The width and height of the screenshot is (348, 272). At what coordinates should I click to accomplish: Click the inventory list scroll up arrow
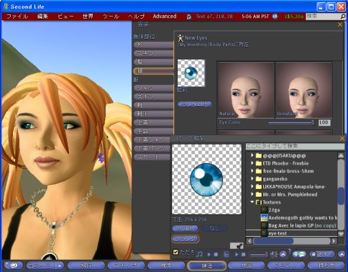[x=341, y=155]
